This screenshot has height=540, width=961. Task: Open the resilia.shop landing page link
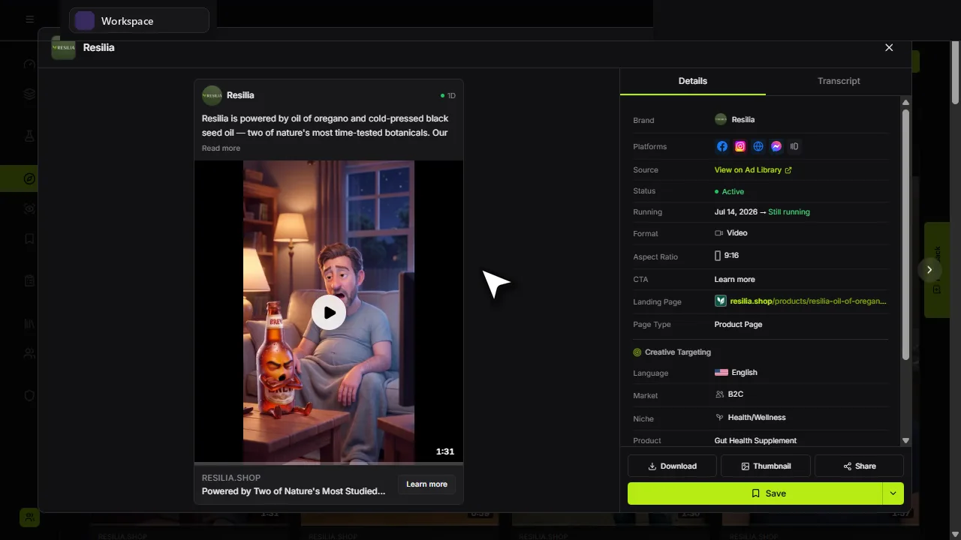coord(801,301)
